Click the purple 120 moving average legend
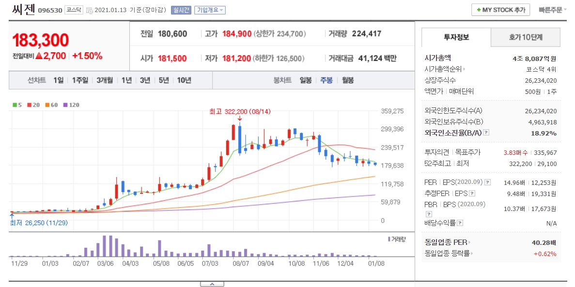The width and height of the screenshot is (575, 287). (72, 105)
